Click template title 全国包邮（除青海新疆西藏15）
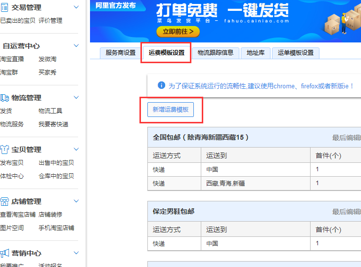 click(x=201, y=137)
